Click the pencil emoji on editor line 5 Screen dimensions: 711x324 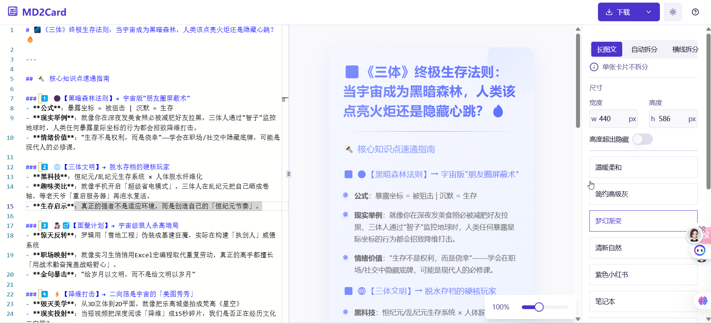pyautogui.click(x=41, y=79)
